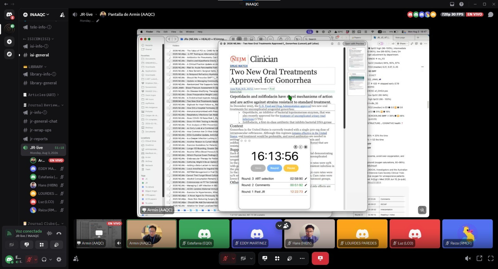Open the tele-info channel

click(44, 27)
